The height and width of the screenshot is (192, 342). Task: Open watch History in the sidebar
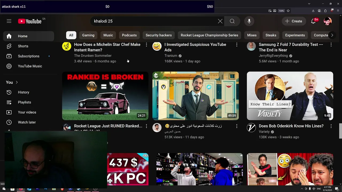click(29, 92)
